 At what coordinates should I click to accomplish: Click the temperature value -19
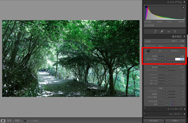click(x=182, y=56)
